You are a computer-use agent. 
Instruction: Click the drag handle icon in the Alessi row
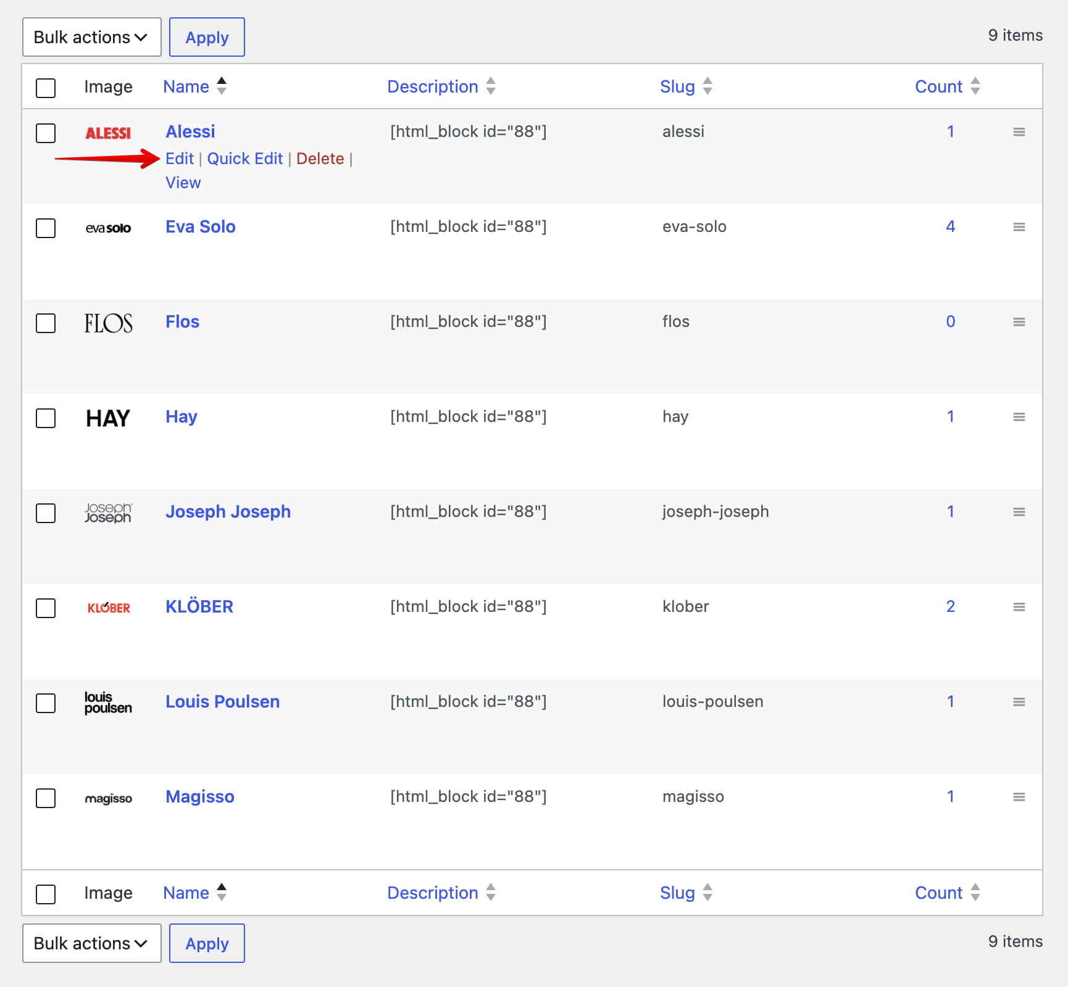point(1019,132)
